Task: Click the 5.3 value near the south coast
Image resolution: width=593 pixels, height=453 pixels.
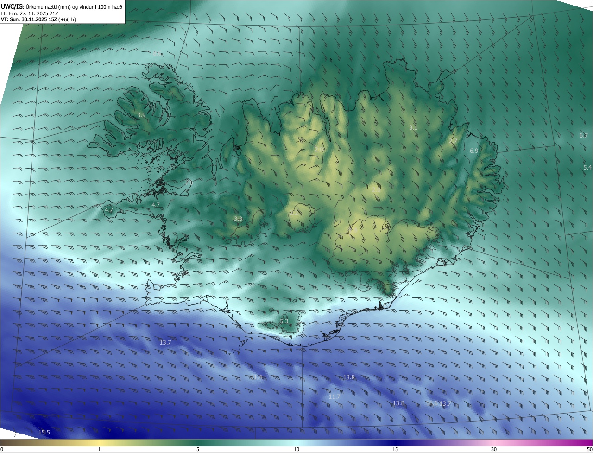Action: click(284, 321)
